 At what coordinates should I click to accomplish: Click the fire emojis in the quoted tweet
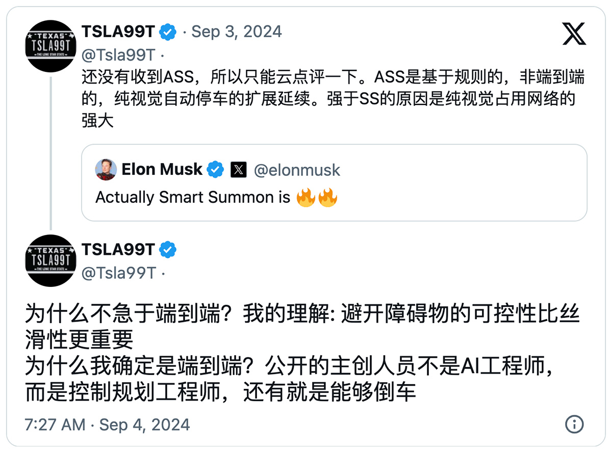click(x=317, y=198)
